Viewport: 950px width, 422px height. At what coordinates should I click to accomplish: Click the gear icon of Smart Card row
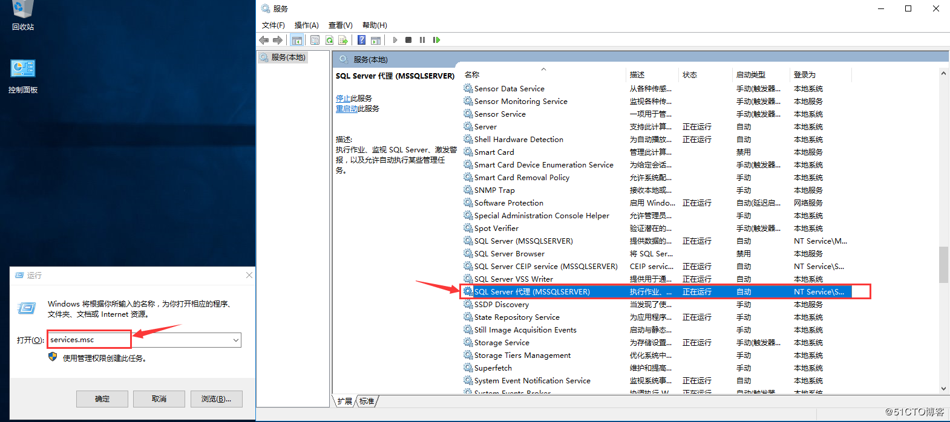pos(468,152)
